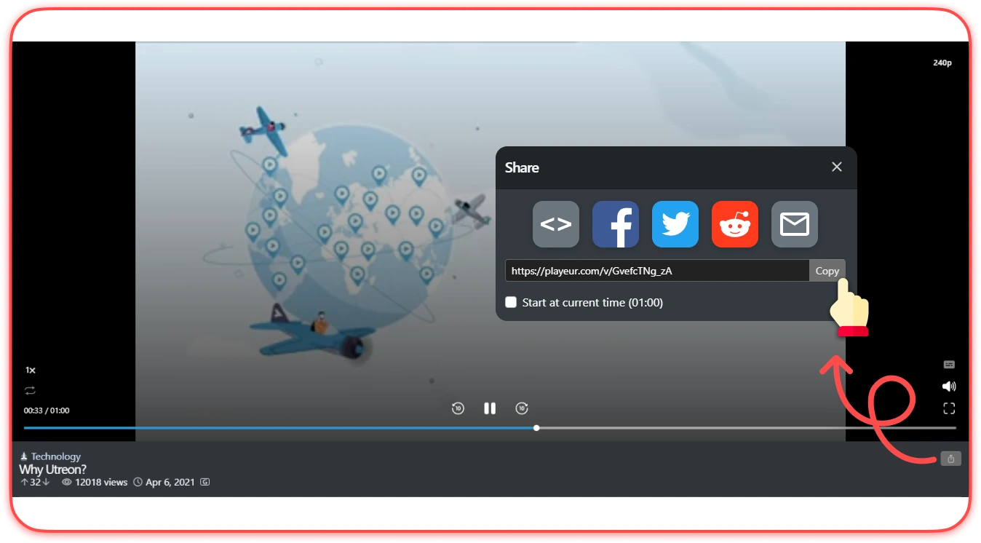Click the share URL text field

click(x=656, y=271)
